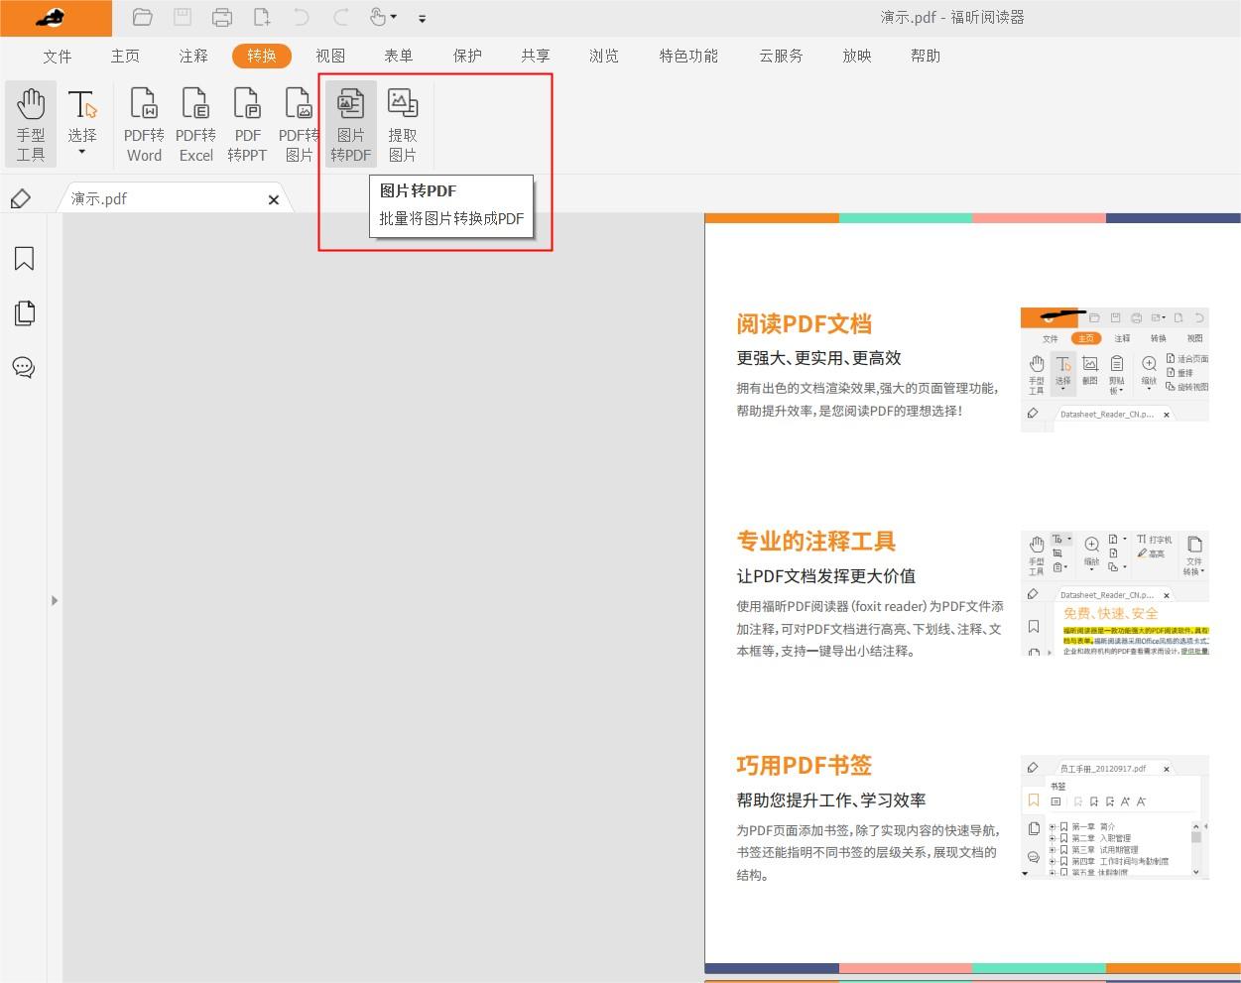Switch to the 视图 ribbon tab
The width and height of the screenshot is (1241, 983).
tap(330, 56)
